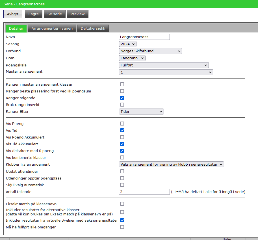Enable Skjul valg automatisk
The height and width of the screenshot is (240, 258).
click(122, 185)
